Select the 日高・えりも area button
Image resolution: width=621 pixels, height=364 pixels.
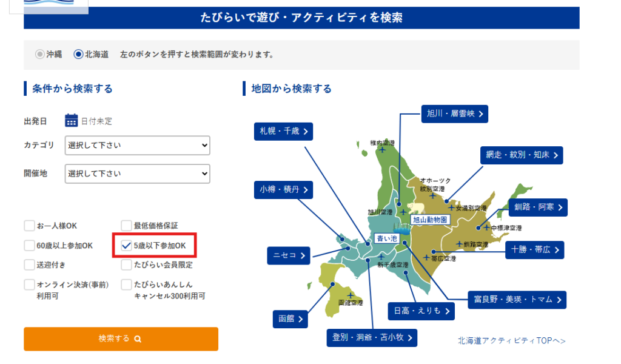pyautogui.click(x=421, y=311)
